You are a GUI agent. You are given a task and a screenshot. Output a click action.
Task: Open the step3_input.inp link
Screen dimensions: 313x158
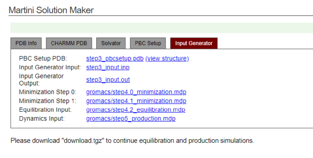click(x=108, y=67)
